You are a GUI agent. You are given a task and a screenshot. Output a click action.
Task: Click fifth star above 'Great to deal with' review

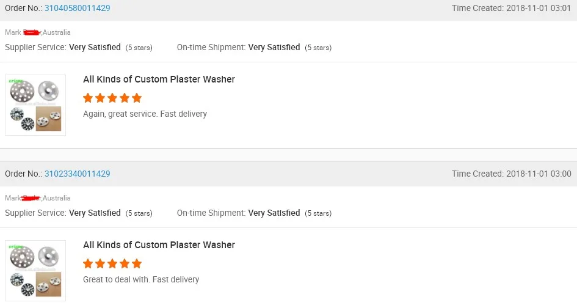click(x=137, y=263)
